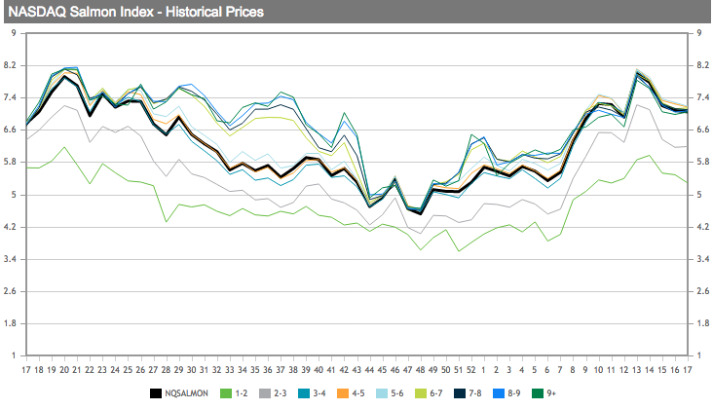Click the right y-axis label 1
The height and width of the screenshot is (410, 713).
tap(699, 355)
